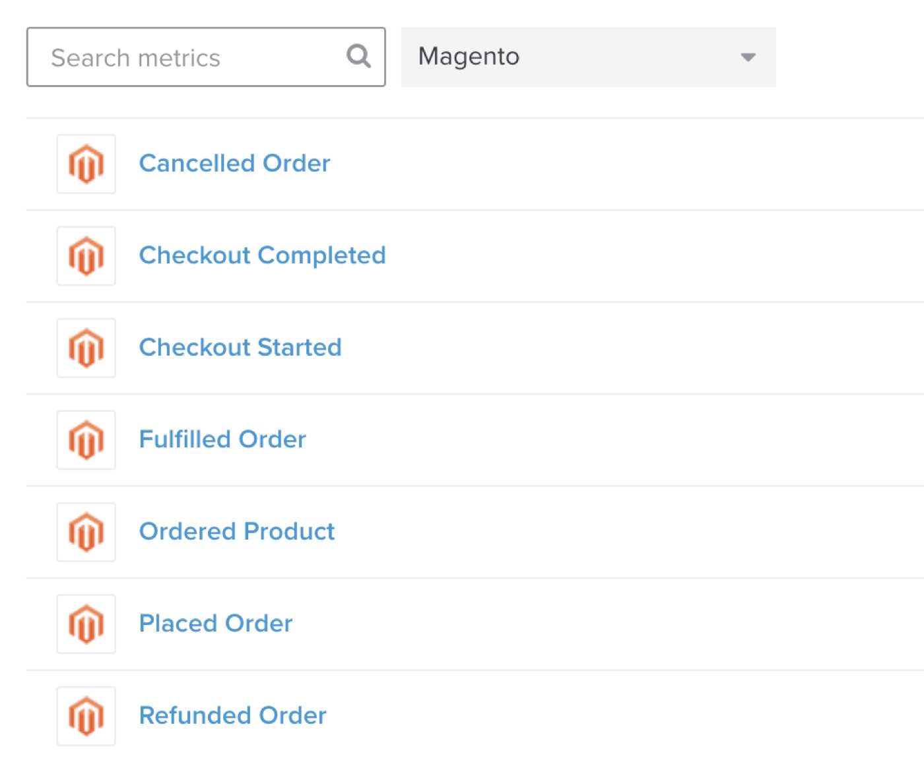Click the Refunded Order list row
Viewport: 924px width, 780px height.
[462, 716]
